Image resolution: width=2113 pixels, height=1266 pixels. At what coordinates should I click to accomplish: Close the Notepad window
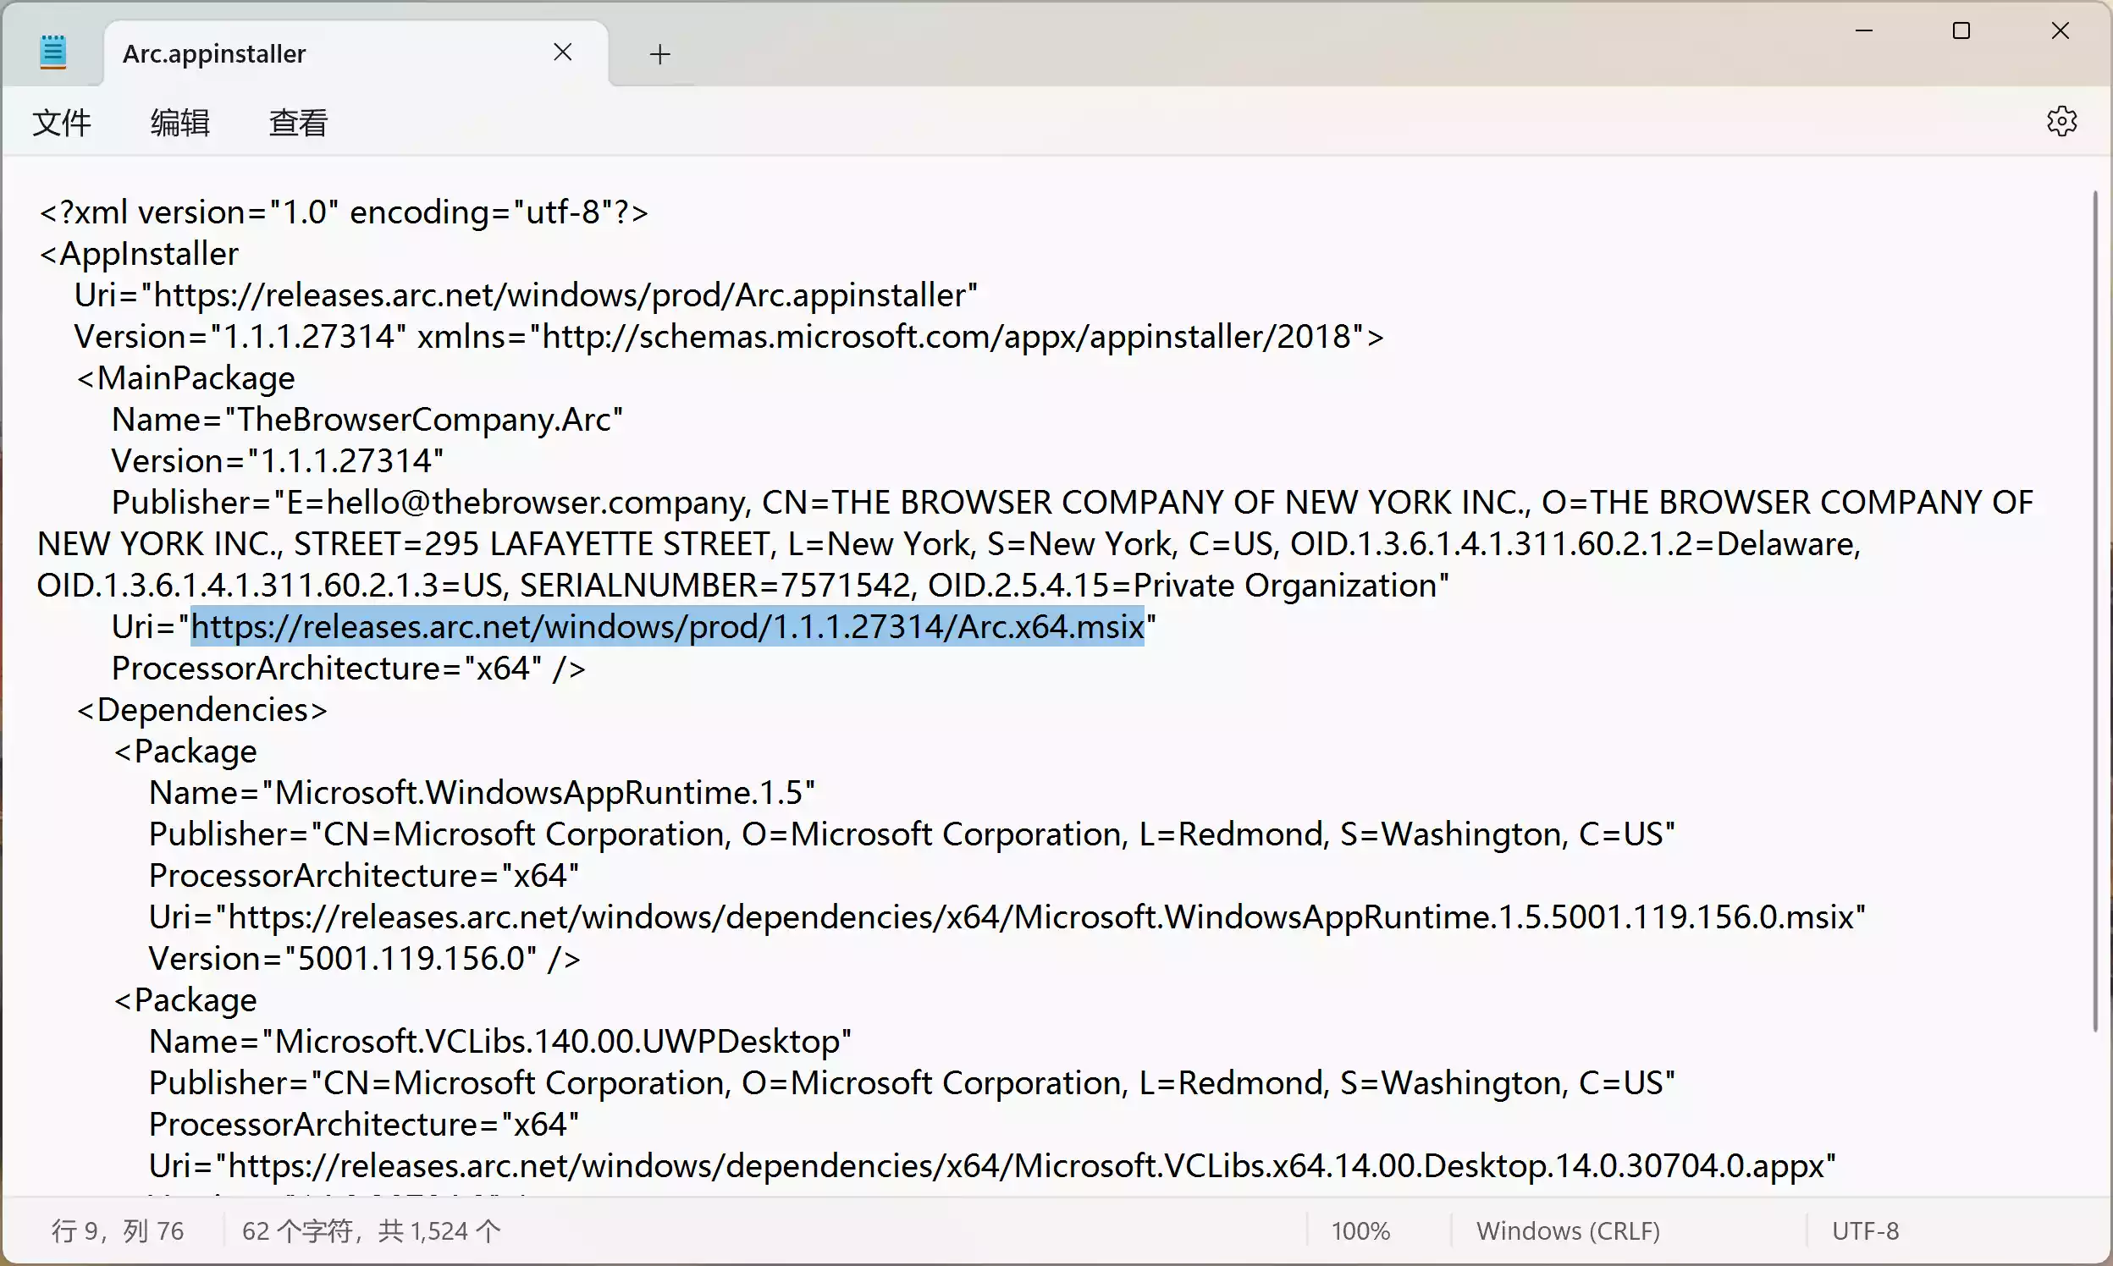point(2059,31)
